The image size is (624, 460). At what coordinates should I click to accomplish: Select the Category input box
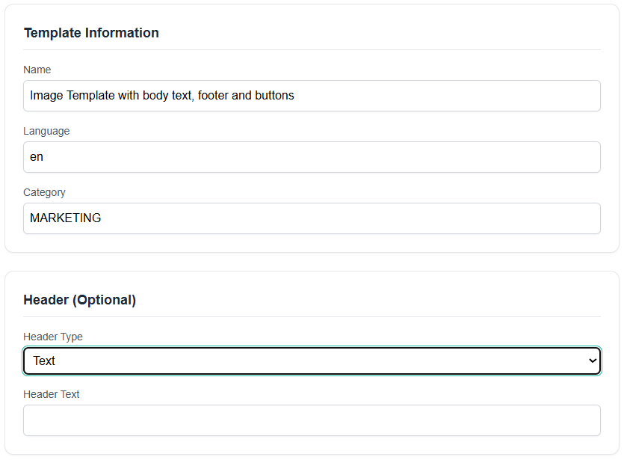point(312,218)
